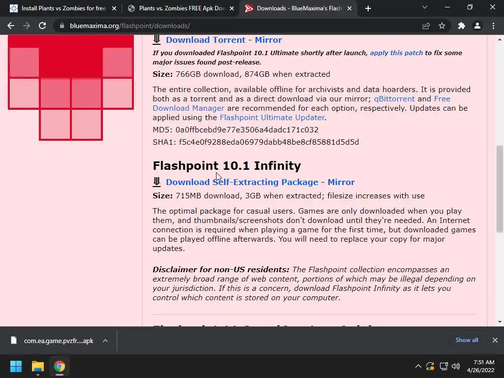This screenshot has height=378, width=504.
Task: Bookmark this page with the star icon
Action: pos(442,26)
